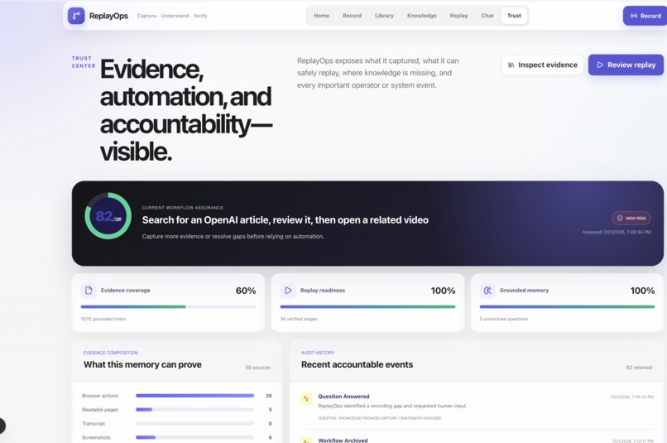Go to the Library tab
This screenshot has width=667, height=443.
pos(384,16)
